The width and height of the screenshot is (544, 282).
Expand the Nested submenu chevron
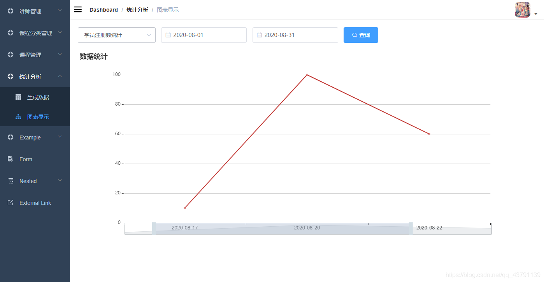(x=60, y=180)
